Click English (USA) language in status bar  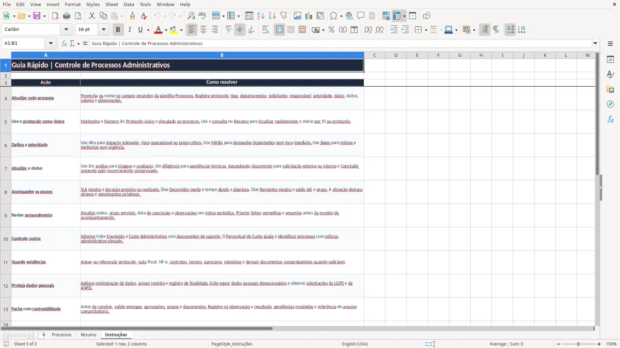[355, 344]
